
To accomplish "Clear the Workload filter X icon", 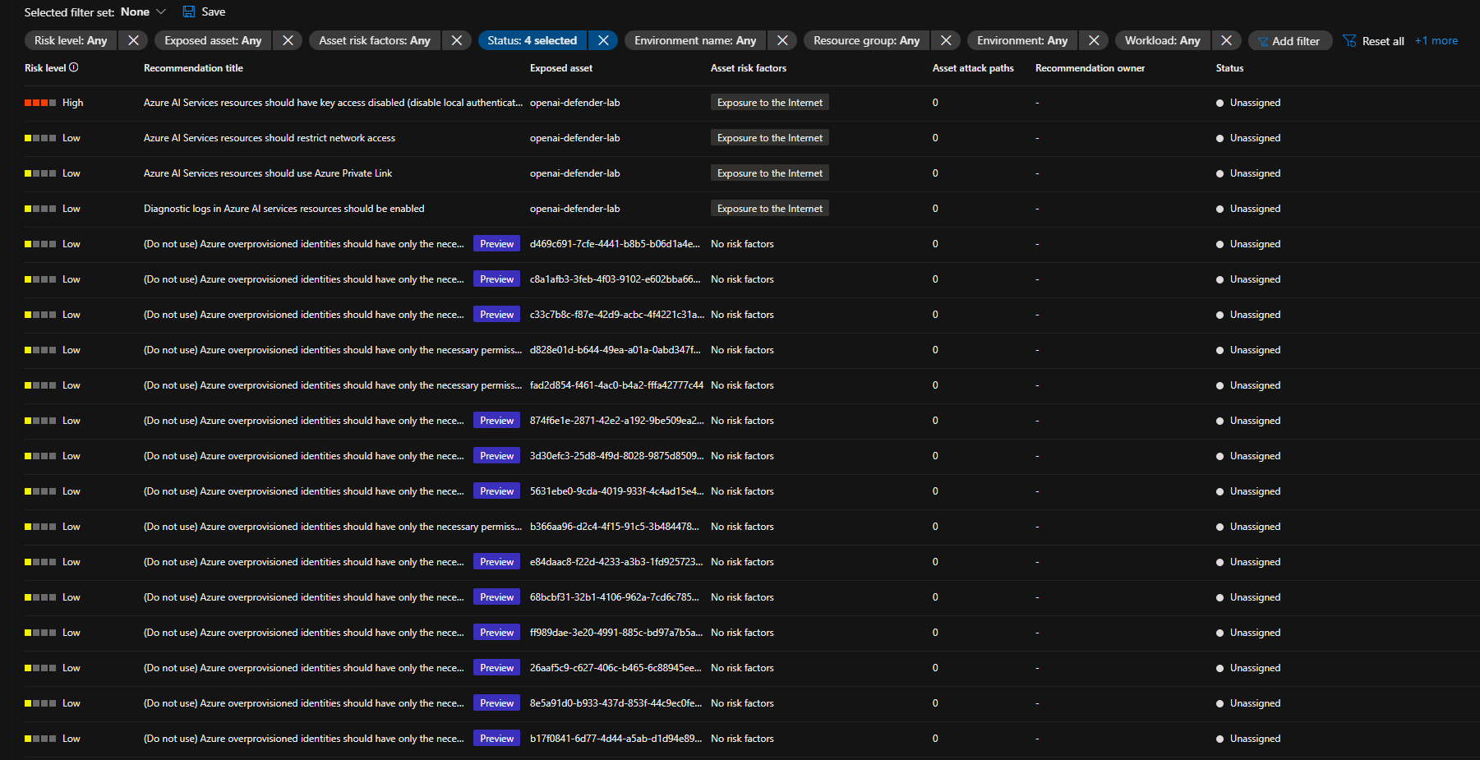I will tap(1226, 40).
